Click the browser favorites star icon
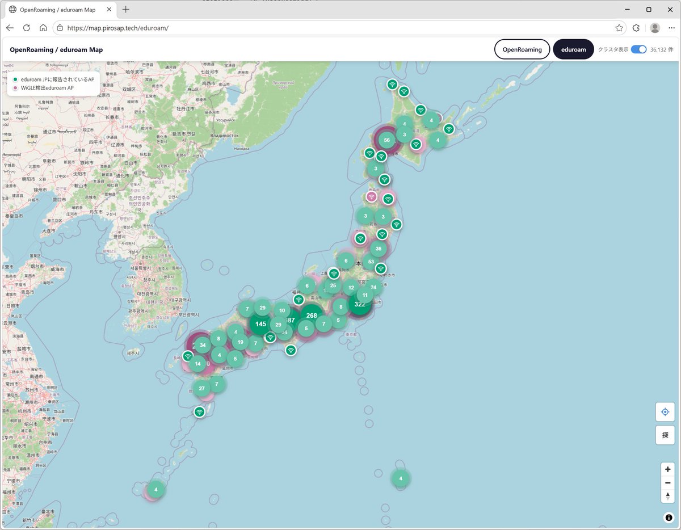The image size is (681, 530). coord(618,27)
